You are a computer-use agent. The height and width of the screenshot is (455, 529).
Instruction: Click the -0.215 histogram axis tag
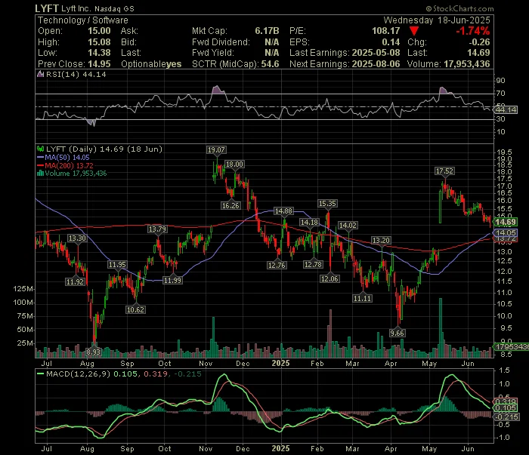tap(506, 417)
